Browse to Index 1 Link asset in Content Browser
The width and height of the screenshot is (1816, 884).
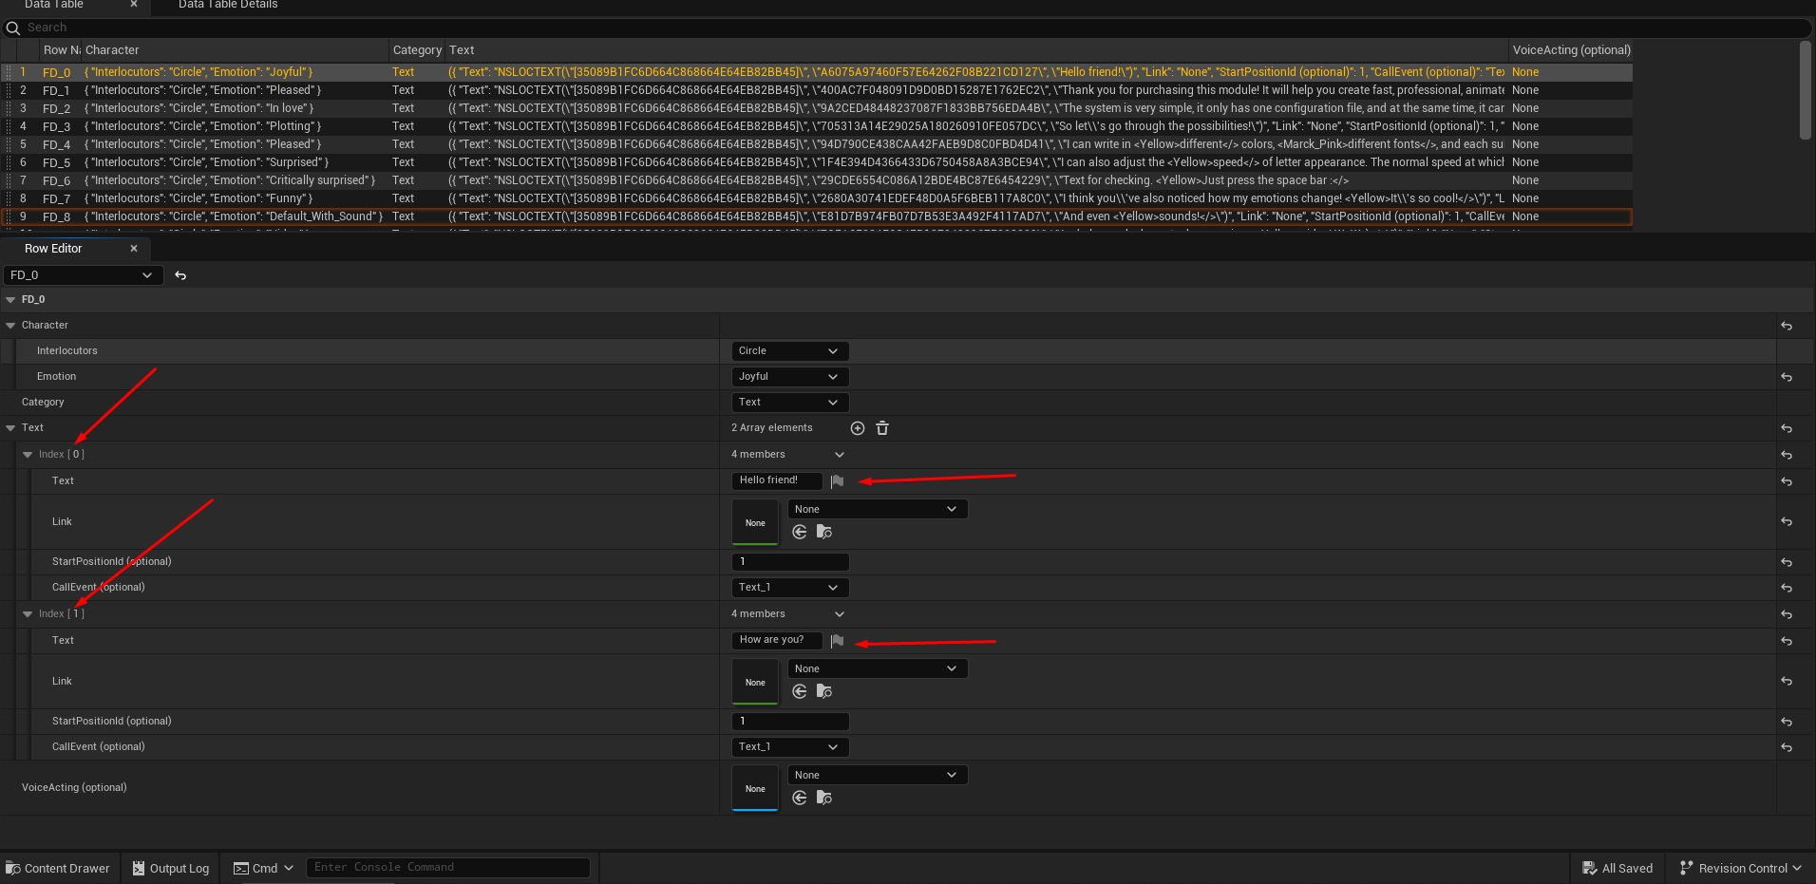point(824,691)
